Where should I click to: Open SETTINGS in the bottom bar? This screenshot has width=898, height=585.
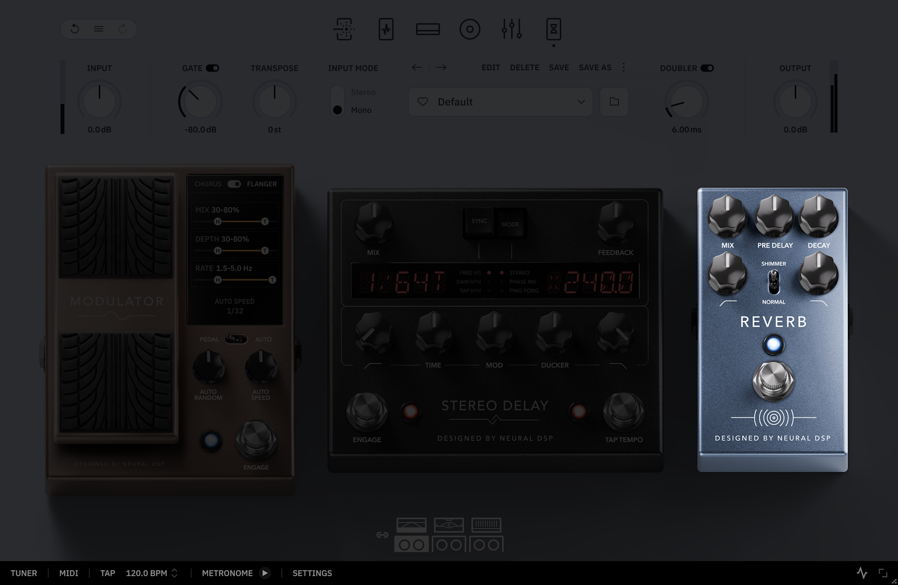312,573
